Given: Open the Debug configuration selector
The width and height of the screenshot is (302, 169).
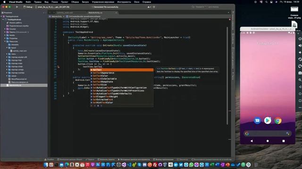Looking at the screenshot, I should [x=28, y=7].
